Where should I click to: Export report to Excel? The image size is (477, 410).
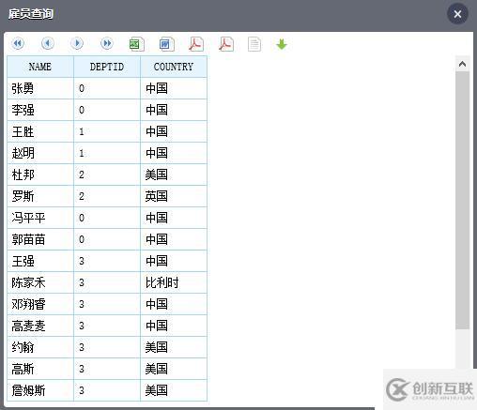point(136,44)
